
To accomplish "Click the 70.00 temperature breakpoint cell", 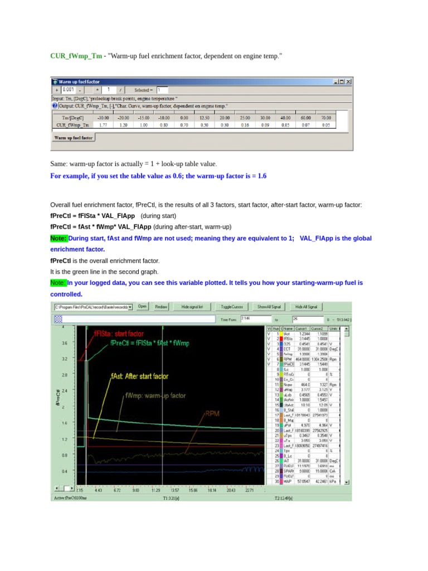I will 325,118.
